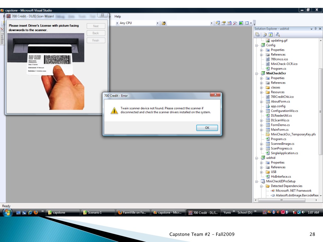Viewport: 323px width, 242px height.
Task: Open the Help menu
Action: coord(118,16)
